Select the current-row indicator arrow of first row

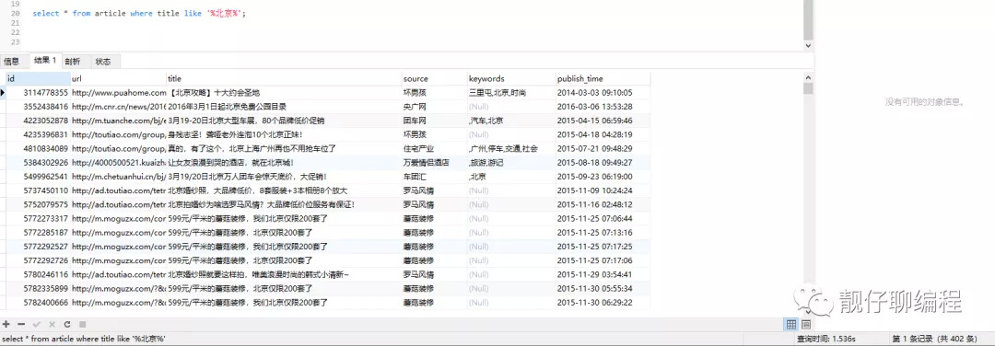point(3,93)
